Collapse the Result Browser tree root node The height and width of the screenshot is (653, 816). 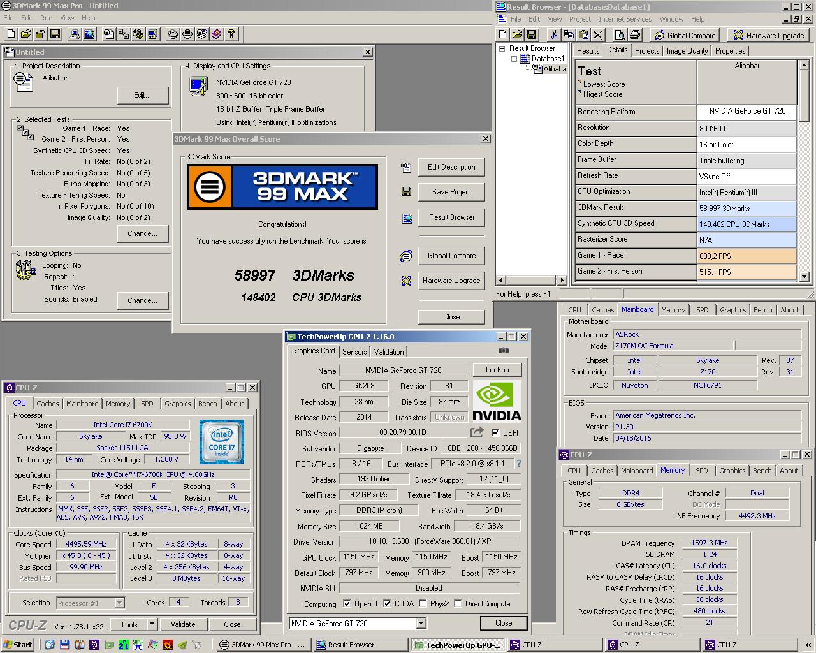click(502, 48)
